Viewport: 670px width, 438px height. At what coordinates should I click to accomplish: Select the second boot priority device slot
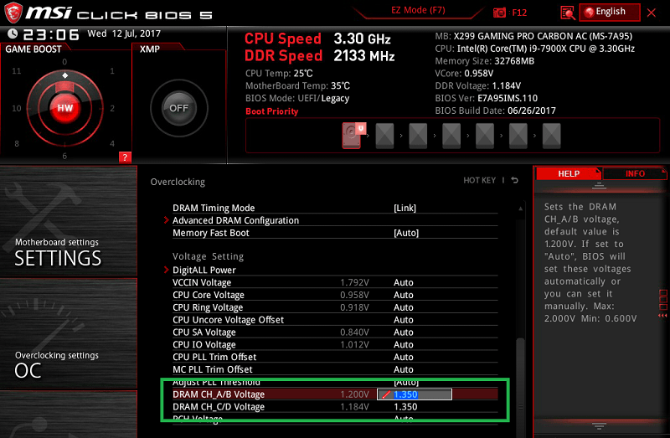(384, 136)
